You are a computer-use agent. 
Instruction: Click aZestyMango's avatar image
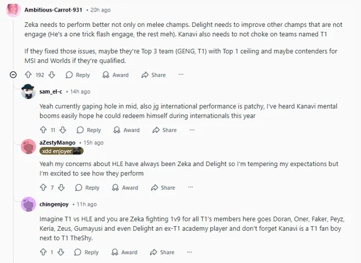pos(28,146)
